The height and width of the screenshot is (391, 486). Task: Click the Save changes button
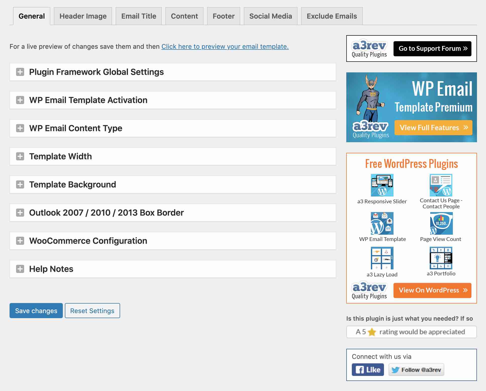click(x=36, y=311)
